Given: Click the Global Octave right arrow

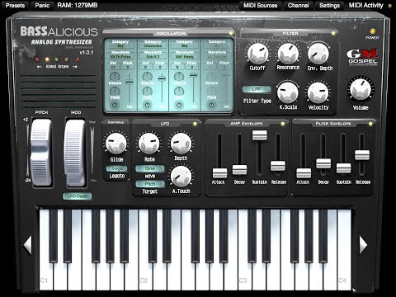Looking at the screenshot, I should [x=75, y=67].
